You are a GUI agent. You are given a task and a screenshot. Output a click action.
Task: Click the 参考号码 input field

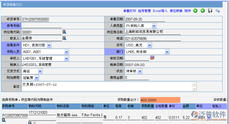pos(41,26)
